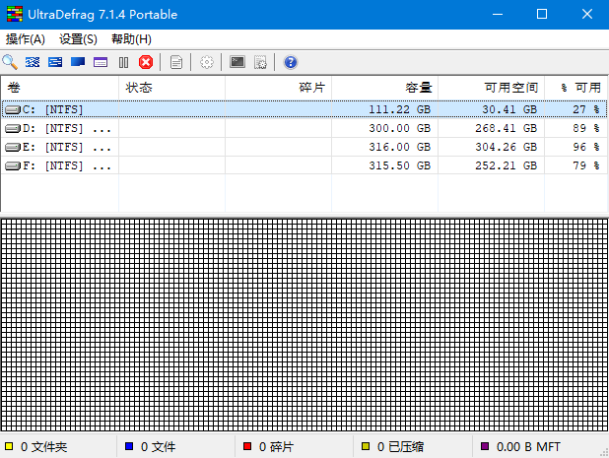
Task: Open the 设置(S) menu
Action: pyautogui.click(x=78, y=39)
